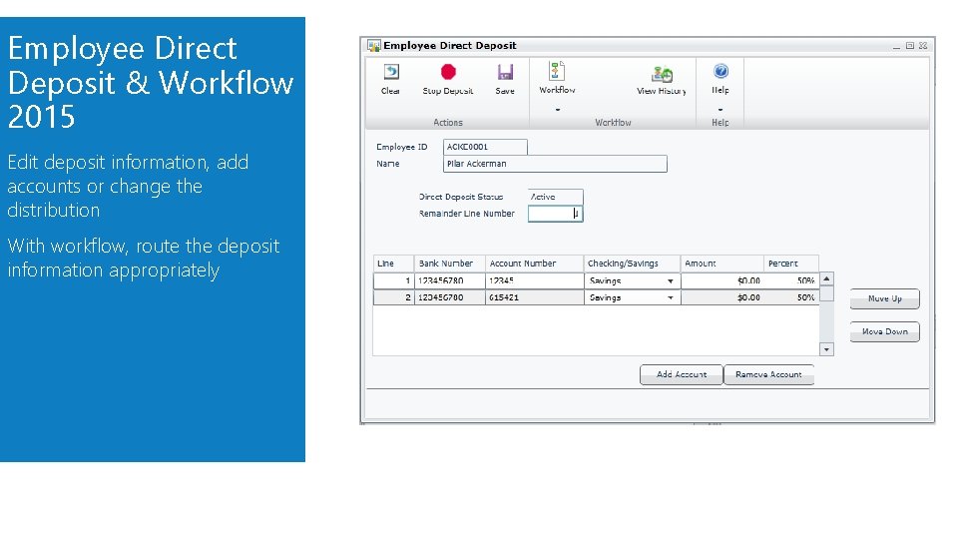Click the Remove Account button
The width and height of the screenshot is (958, 539).
coord(768,374)
